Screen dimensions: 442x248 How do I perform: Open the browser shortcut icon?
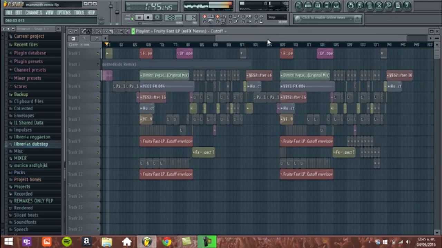(327, 6)
